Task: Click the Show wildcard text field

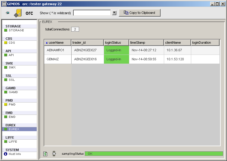Action: coord(92,13)
